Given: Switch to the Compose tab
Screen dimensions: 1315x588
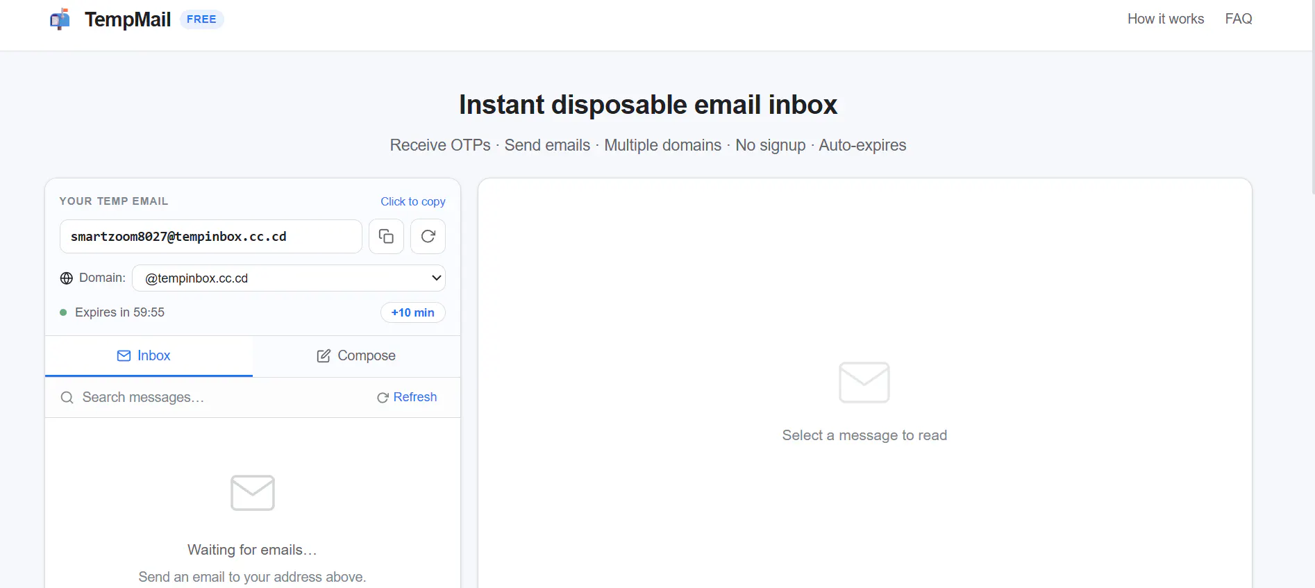Looking at the screenshot, I should click(x=356, y=356).
